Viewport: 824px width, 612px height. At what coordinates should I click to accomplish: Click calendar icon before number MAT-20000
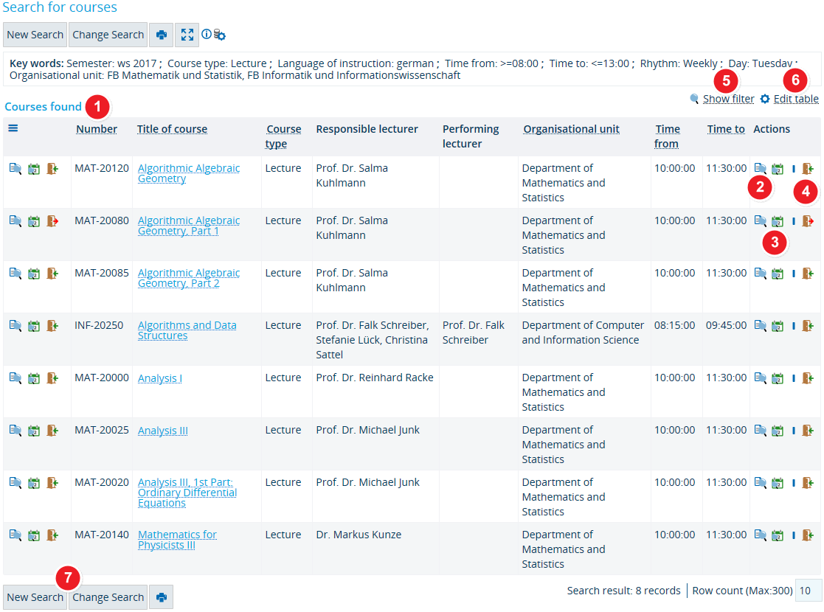34,378
